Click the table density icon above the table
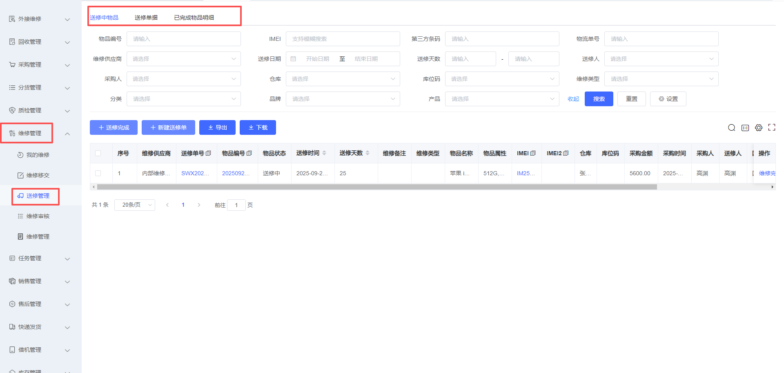This screenshot has height=373, width=784. point(745,128)
